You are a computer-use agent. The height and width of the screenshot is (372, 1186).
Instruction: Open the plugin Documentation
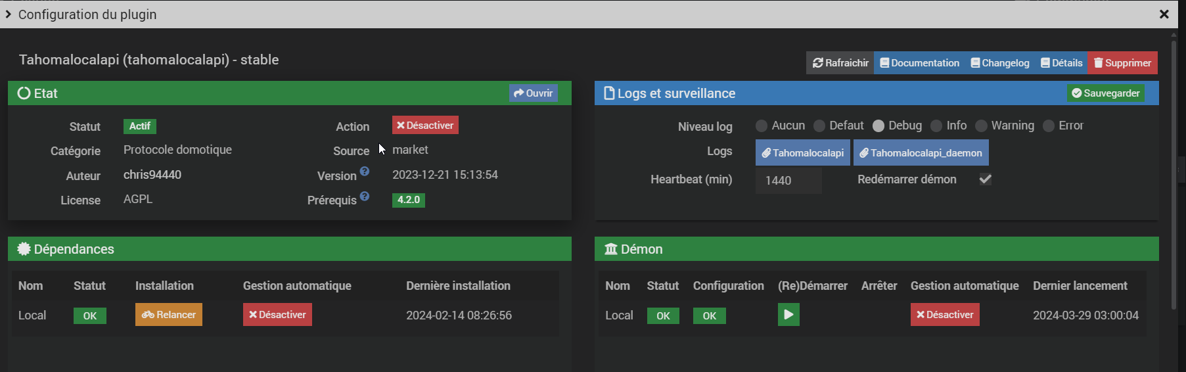[x=920, y=63]
